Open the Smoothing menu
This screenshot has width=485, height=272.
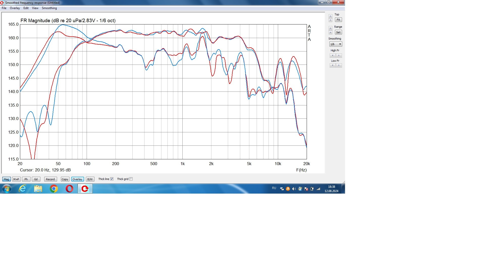49,8
